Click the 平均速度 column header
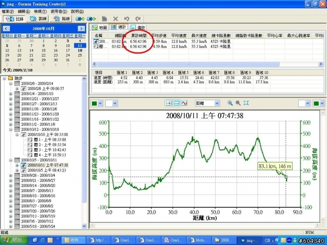Image resolution: width=327 pixels, height=245 pixels. coord(179,36)
